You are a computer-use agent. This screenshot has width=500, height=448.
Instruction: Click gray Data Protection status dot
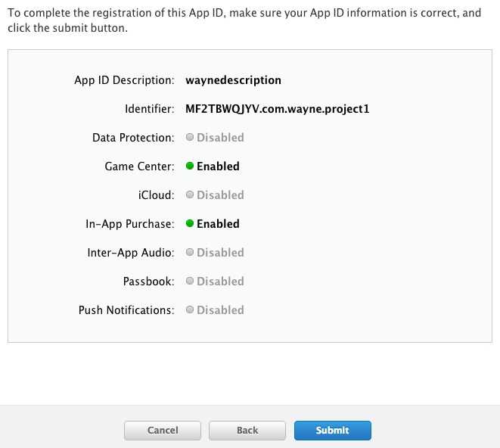190,138
